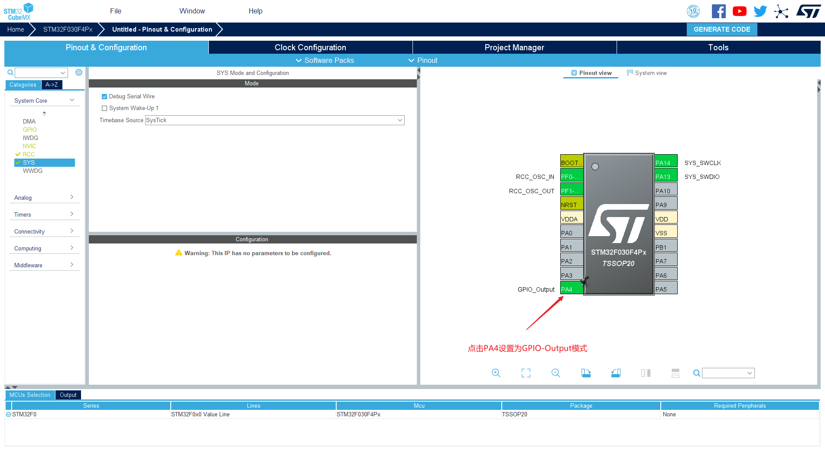This screenshot has width=825, height=451.
Task: Select DMA in System Core list
Action: tap(29, 121)
